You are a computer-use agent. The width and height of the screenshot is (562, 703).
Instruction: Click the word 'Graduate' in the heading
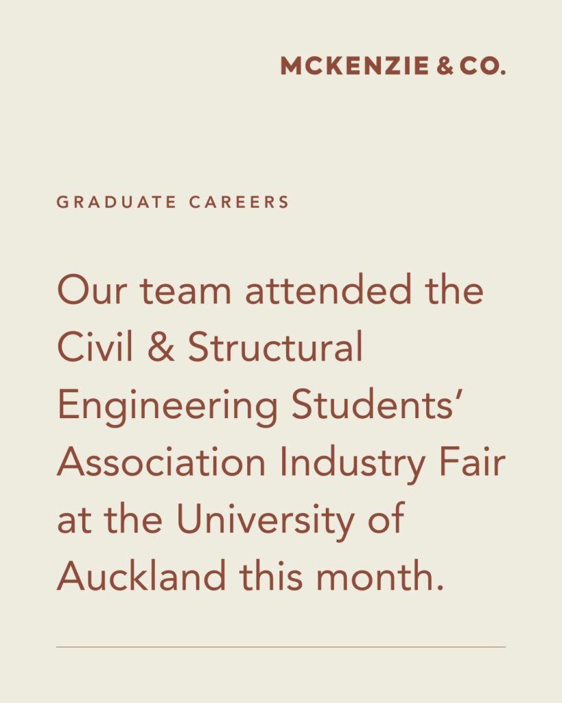pyautogui.click(x=117, y=203)
